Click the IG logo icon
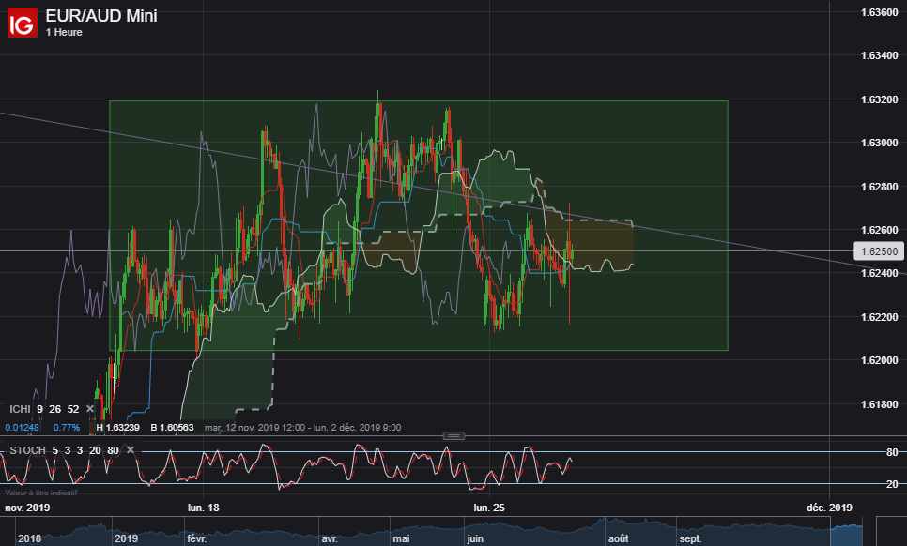907x546 pixels. click(22, 23)
